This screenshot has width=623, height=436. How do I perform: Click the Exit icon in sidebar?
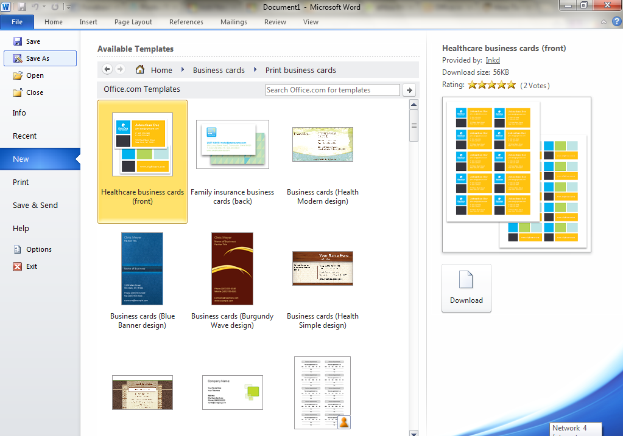coord(17,266)
